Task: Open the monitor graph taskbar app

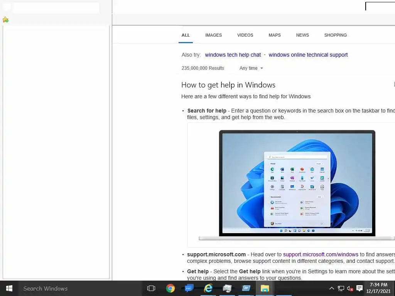Action: [x=227, y=288]
